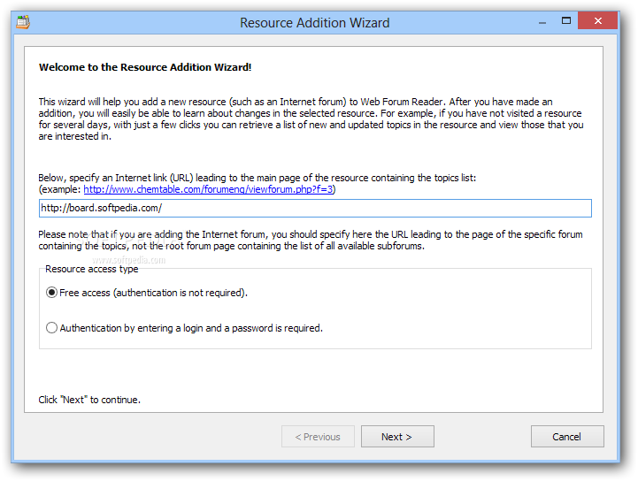Focus the resource URL input field
The width and height of the screenshot is (638, 481).
315,208
